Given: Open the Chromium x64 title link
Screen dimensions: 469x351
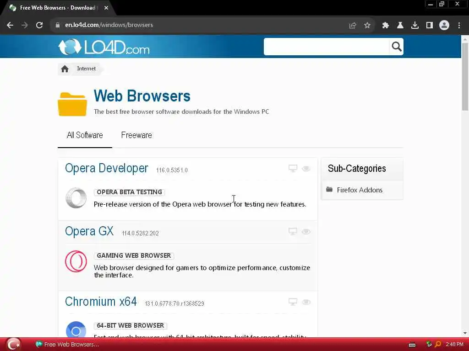Looking at the screenshot, I should click(101, 302).
